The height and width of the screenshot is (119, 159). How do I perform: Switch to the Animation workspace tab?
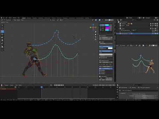click(x=59, y=18)
